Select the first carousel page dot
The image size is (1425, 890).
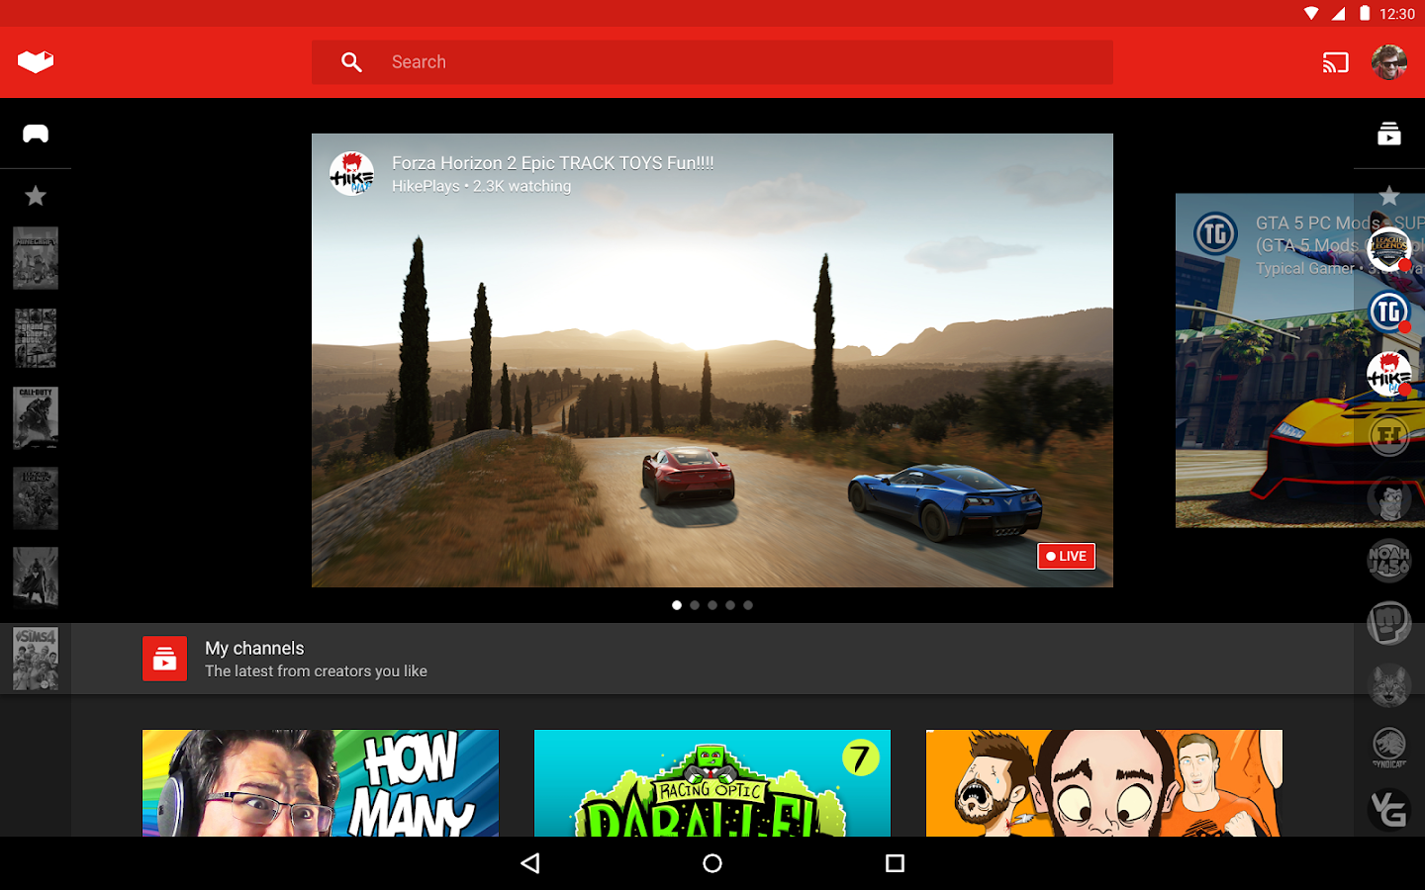coord(677,605)
